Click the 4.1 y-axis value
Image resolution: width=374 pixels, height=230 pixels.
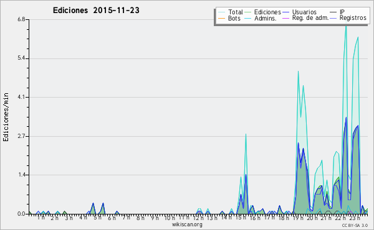[21, 97]
